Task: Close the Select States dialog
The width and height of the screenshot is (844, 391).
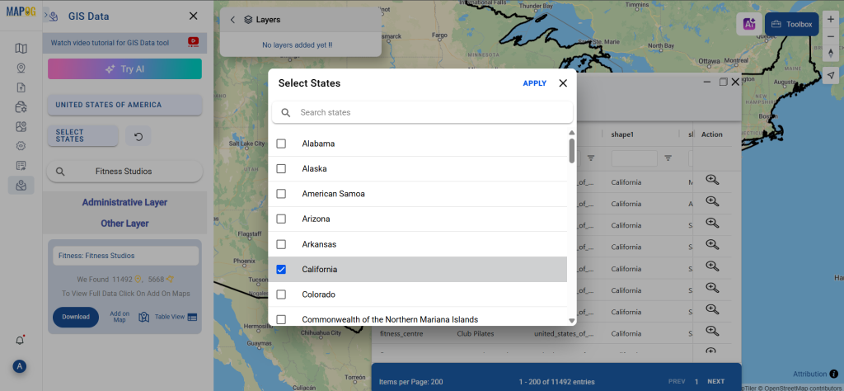Action: [x=563, y=83]
